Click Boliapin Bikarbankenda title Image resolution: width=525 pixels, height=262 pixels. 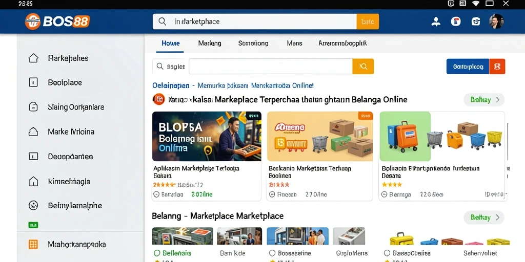coord(431,172)
